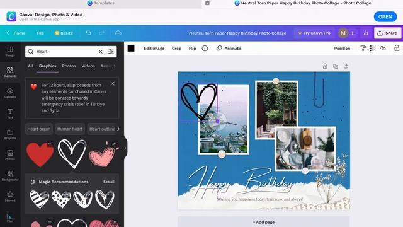Open the analytics bar chart icon
The image size is (403, 227).
(366, 33)
